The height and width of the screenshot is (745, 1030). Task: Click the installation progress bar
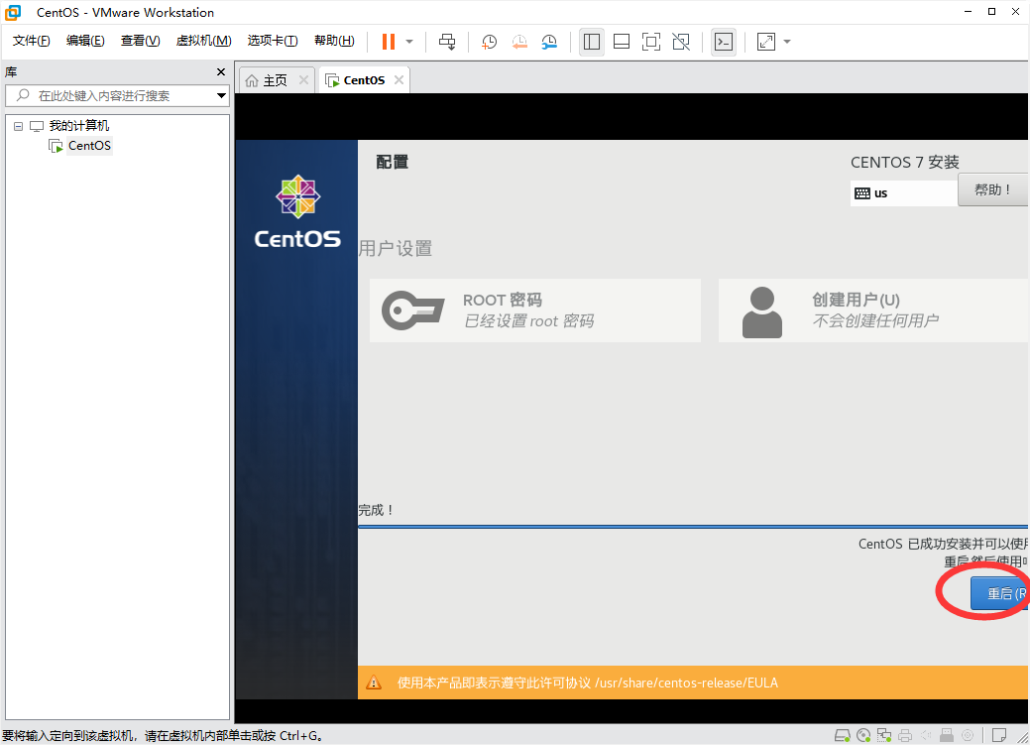tap(693, 527)
